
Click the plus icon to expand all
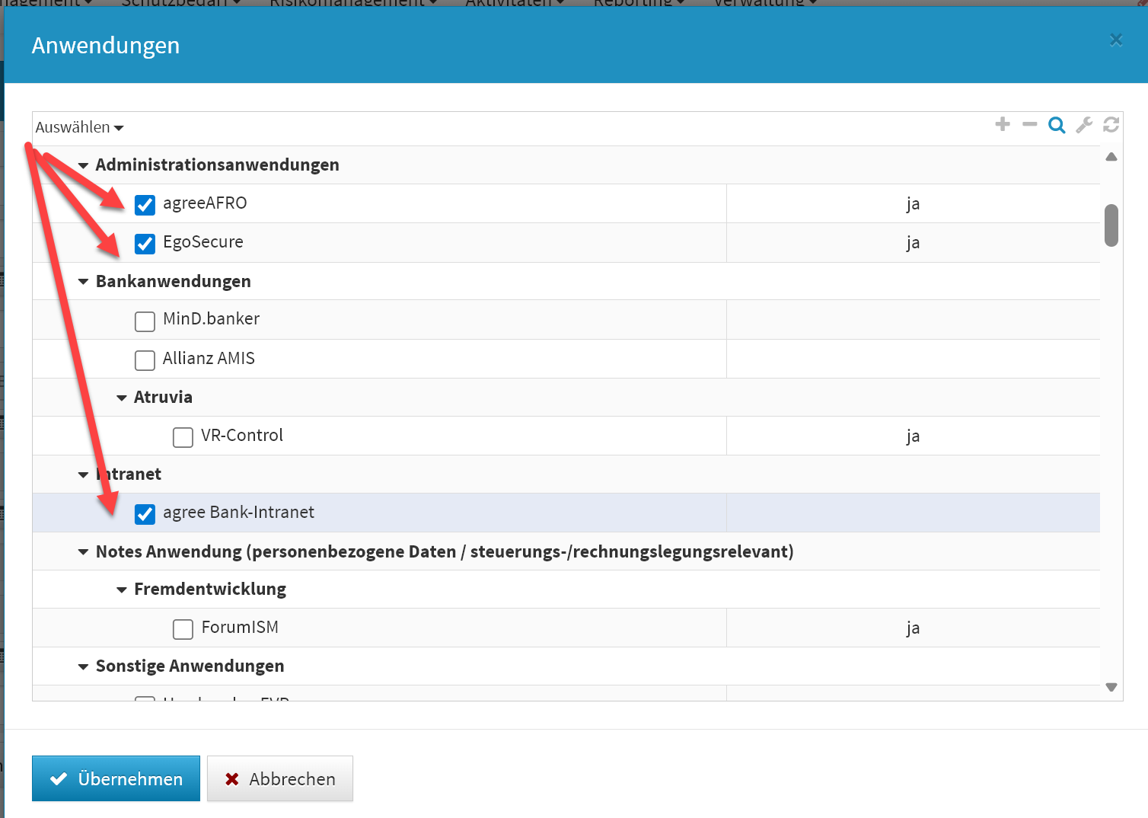1003,125
